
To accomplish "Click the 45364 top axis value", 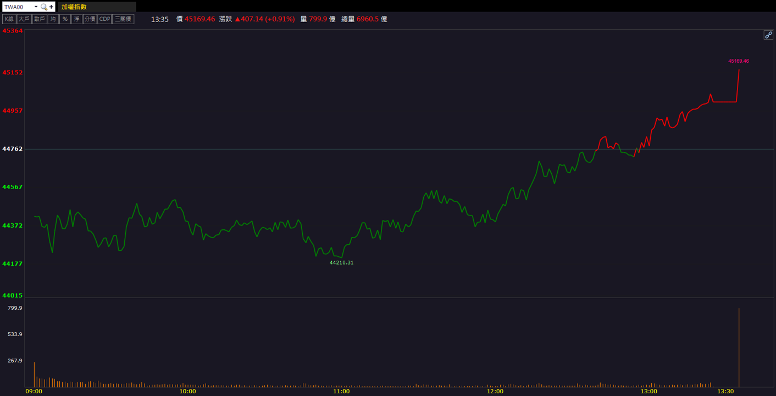I will [x=13, y=31].
